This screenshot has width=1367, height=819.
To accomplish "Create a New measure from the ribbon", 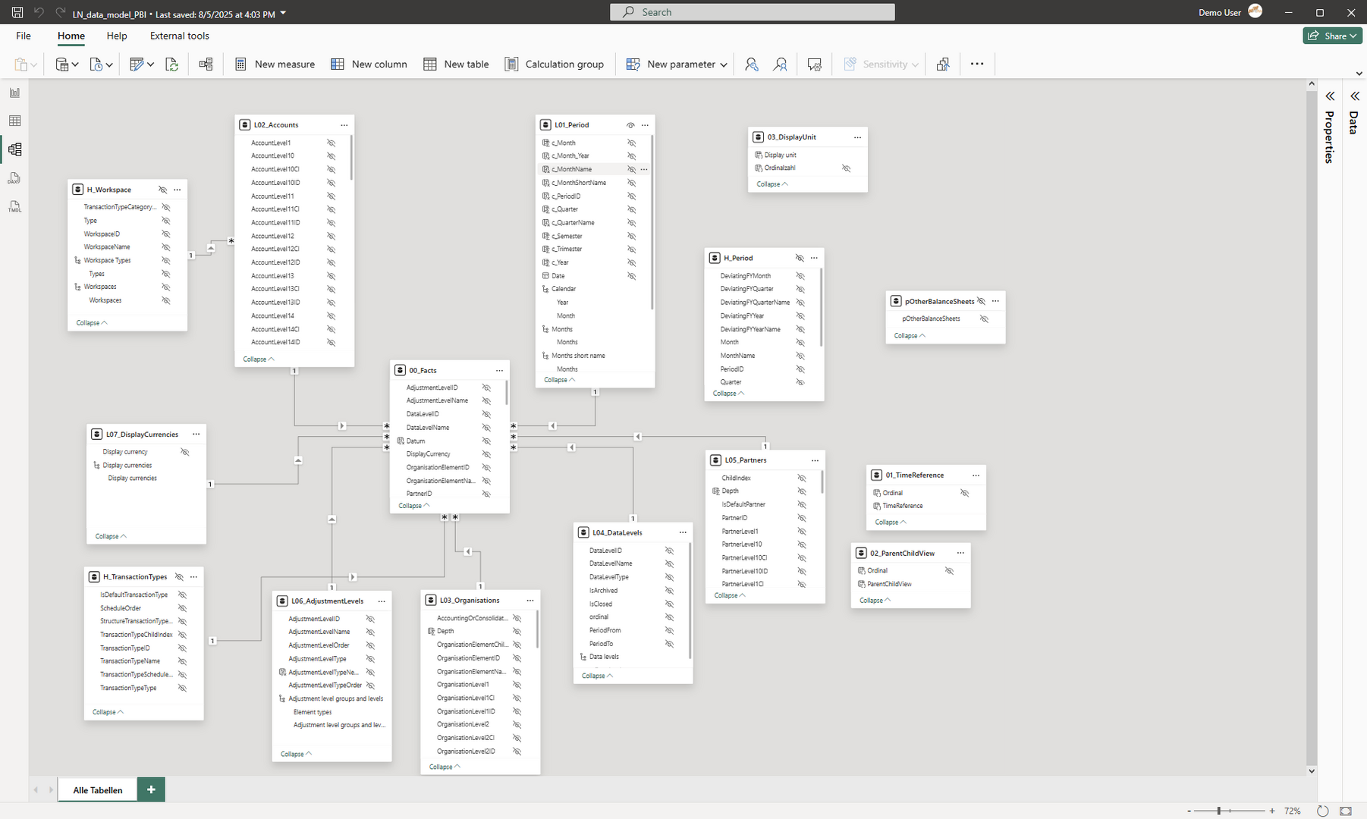I will [x=275, y=64].
